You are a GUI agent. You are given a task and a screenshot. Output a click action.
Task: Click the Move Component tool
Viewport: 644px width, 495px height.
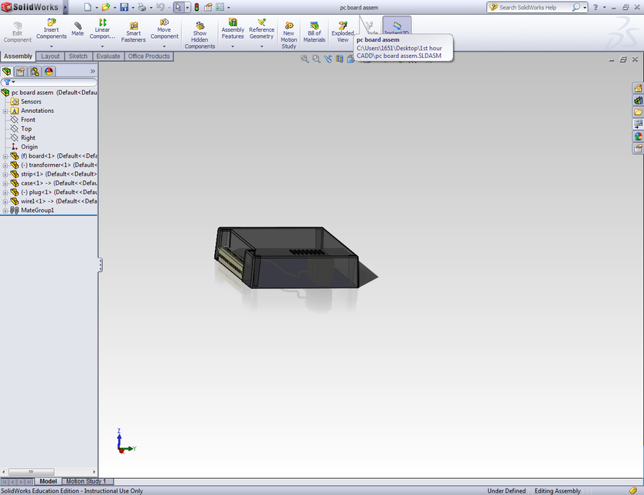click(x=164, y=29)
